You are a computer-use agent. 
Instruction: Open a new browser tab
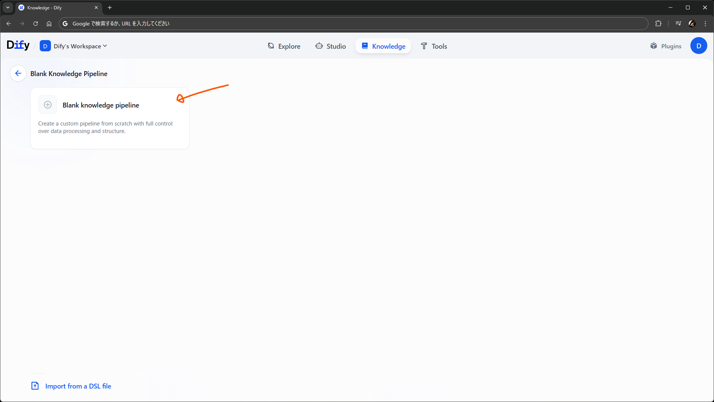coord(110,7)
